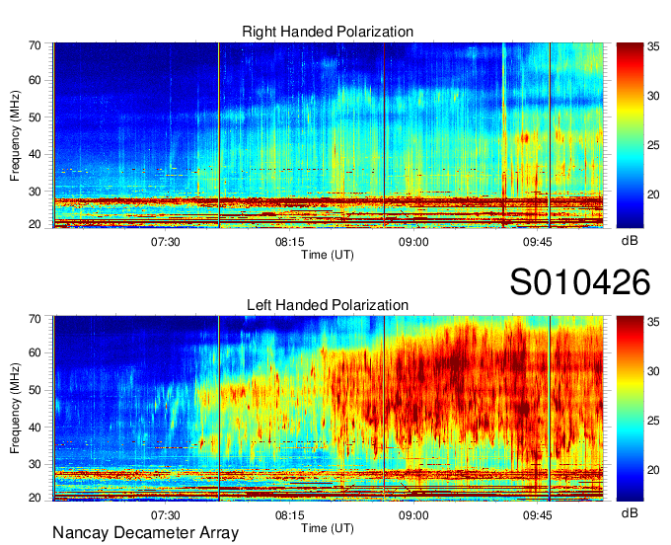Click the 30 frequency tick of the Left Handed plot
Screen dimensions: 671x545
35,464
